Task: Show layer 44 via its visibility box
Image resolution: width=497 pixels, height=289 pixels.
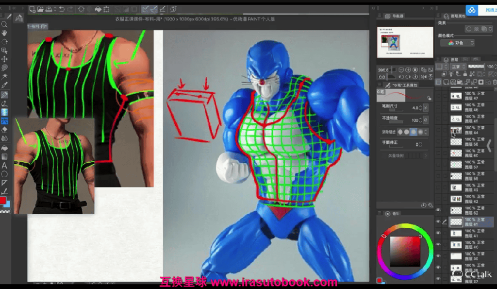Action: [438, 130]
